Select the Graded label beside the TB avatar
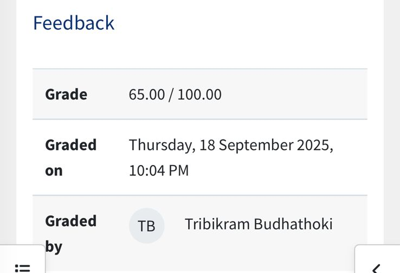The height and width of the screenshot is (273, 400). click(x=71, y=221)
